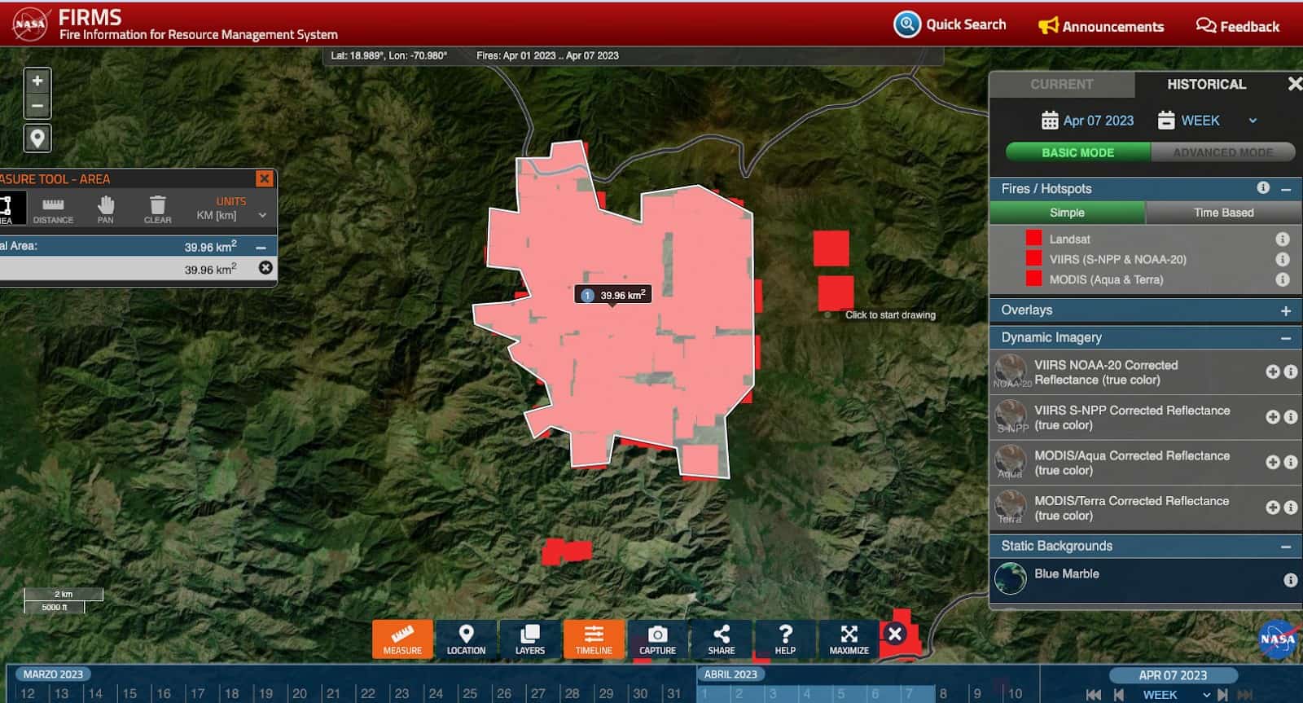This screenshot has width=1303, height=703.
Task: Switch to the Time Based tab
Action: 1223,213
